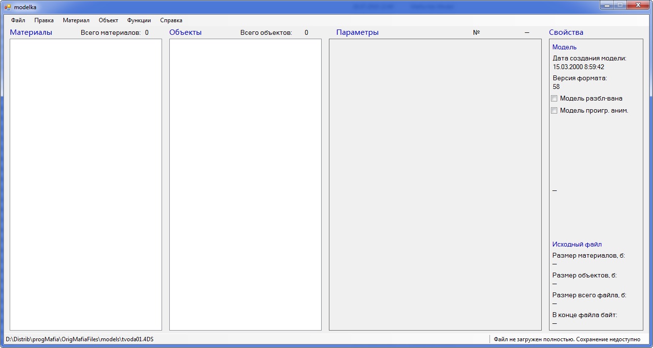Click the tvoda01.4DS file path in status bar
Image resolution: width=653 pixels, height=348 pixels.
tap(80, 339)
